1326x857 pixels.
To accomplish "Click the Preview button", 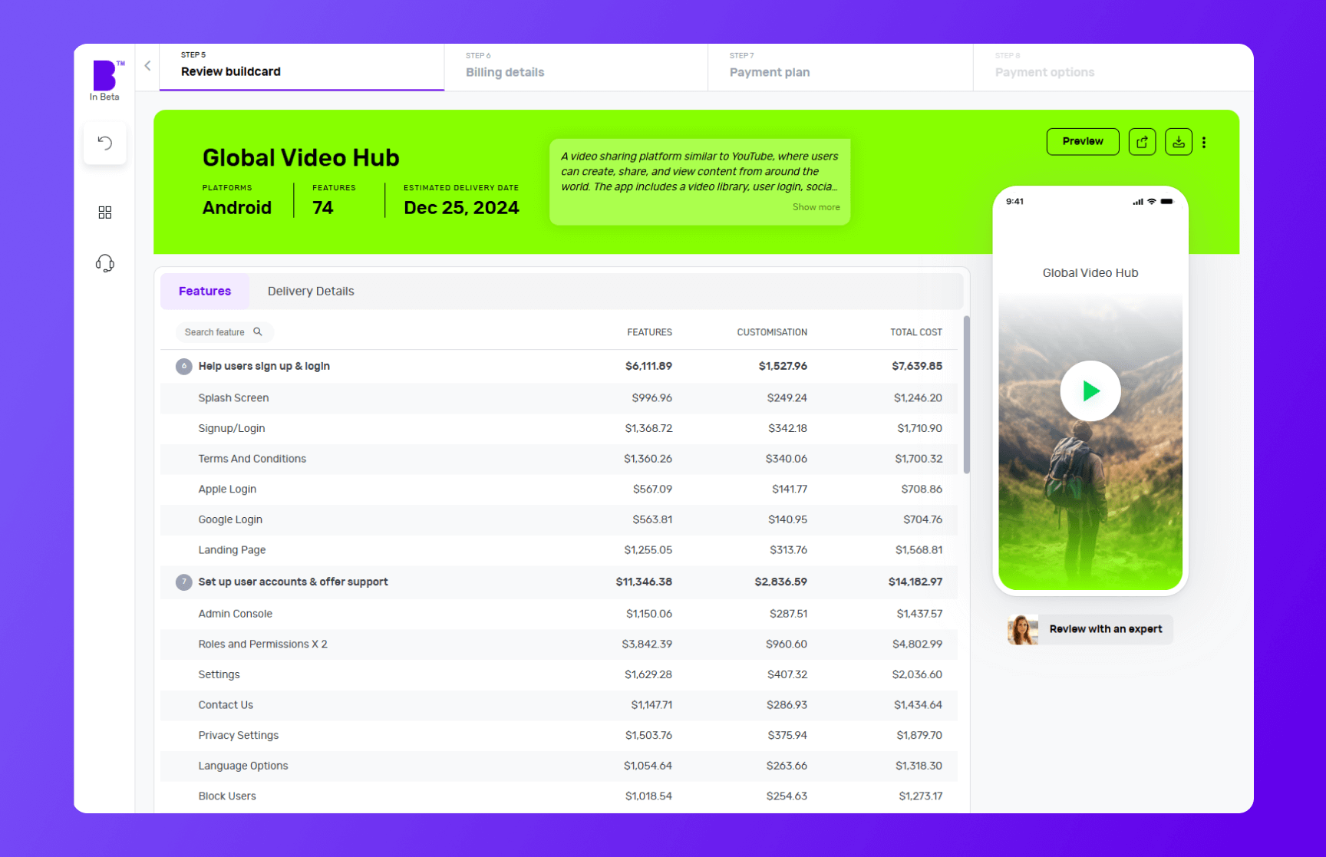I will [x=1083, y=142].
